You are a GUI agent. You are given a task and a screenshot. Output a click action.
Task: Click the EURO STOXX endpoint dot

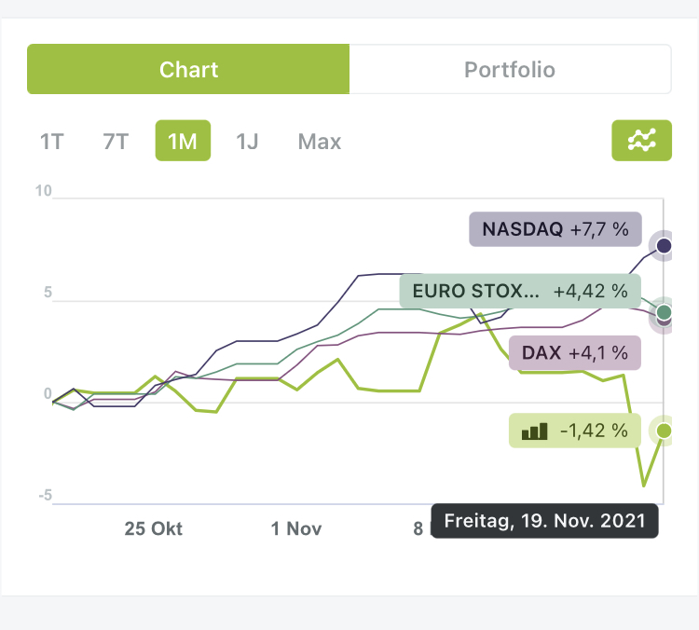point(664,312)
